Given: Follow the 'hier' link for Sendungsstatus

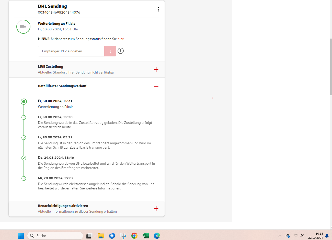Looking at the screenshot, I should tap(120, 39).
